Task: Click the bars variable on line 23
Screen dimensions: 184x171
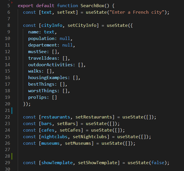Action: (47, 124)
